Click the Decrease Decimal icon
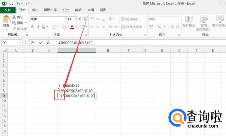226x136 pixels. 178,27
